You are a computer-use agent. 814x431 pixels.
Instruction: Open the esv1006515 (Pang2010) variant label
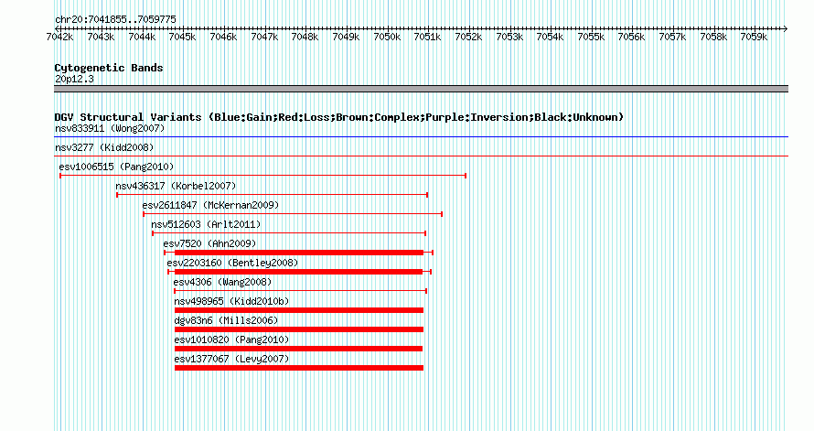coord(116,167)
